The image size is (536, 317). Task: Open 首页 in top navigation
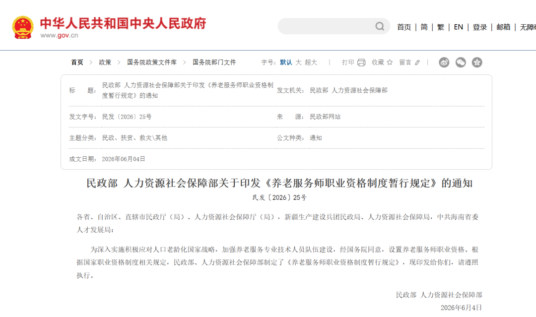(403, 27)
